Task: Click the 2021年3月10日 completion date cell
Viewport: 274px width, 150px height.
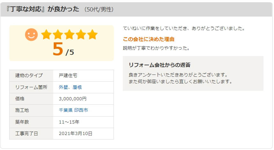Action: coord(83,134)
